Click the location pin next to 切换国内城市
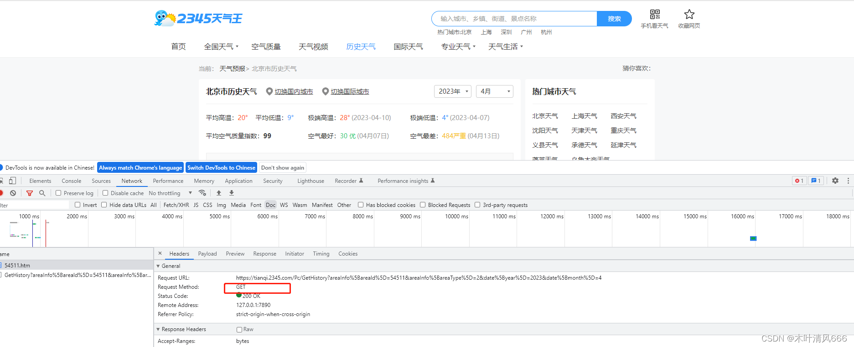This screenshot has width=854, height=347. point(269,91)
